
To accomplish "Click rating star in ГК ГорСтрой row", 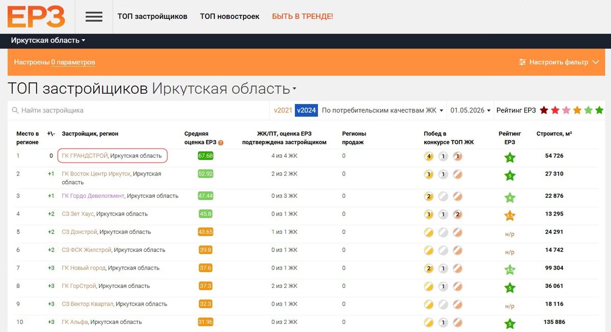I will coord(510,288).
